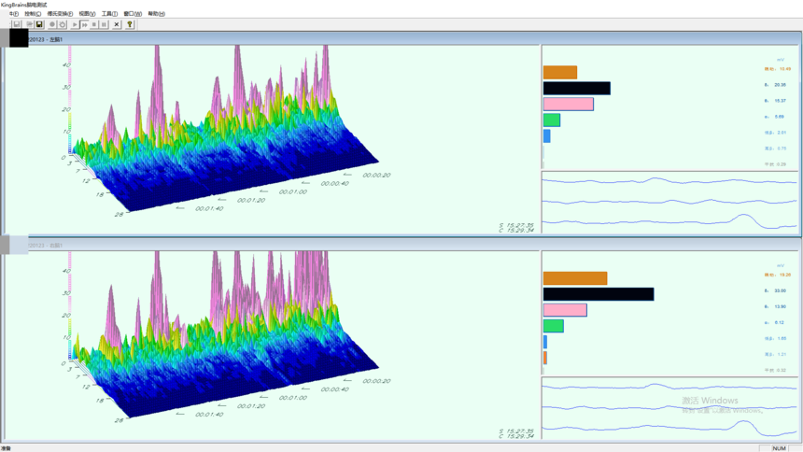Click the pause toolbar button
Screen dimensions: 803x452
[104, 24]
